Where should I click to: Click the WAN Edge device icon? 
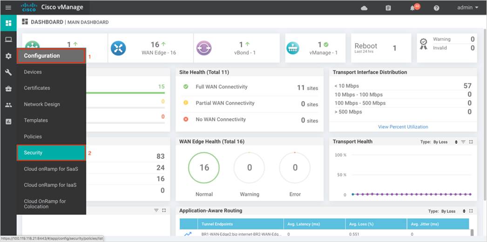coord(118,48)
